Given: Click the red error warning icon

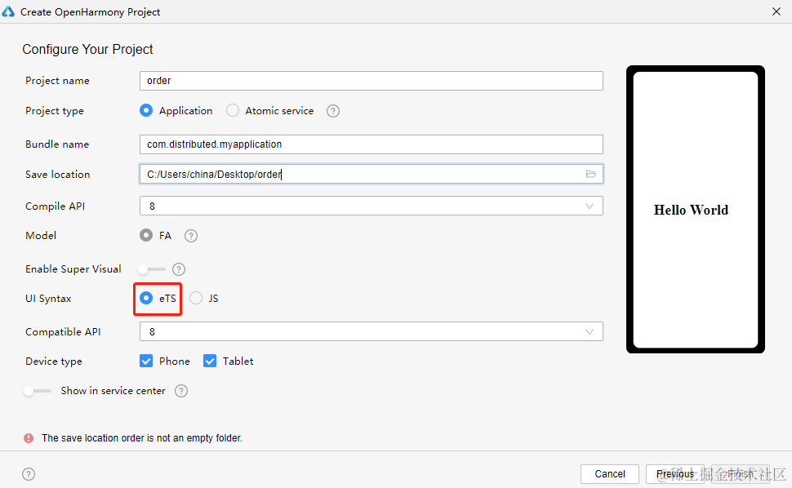Looking at the screenshot, I should pyautogui.click(x=29, y=438).
